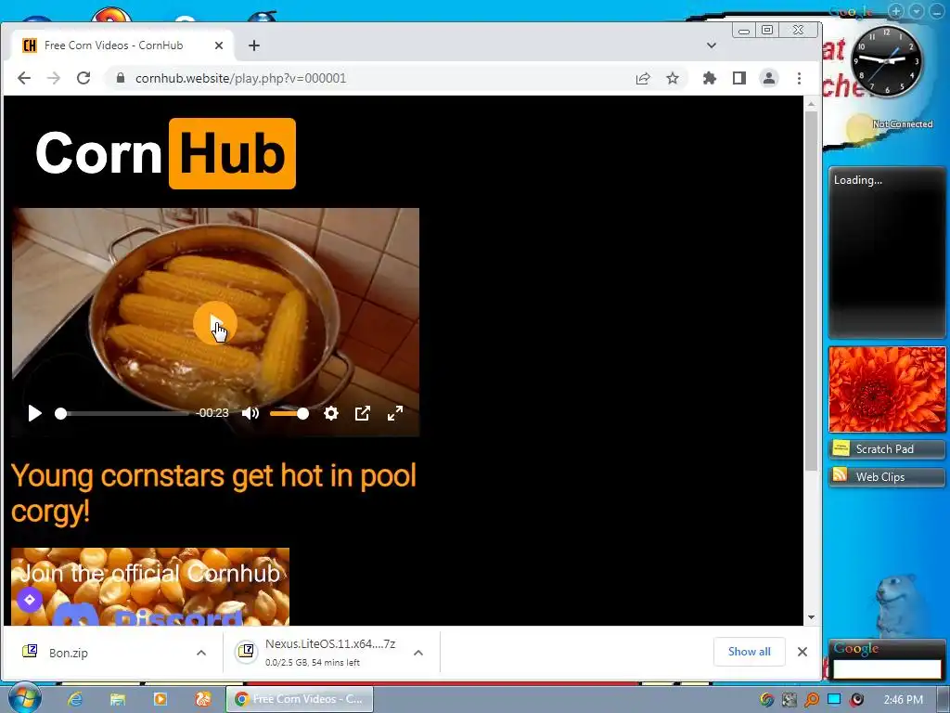Click the Google search gadget field
Image resolution: width=950 pixels, height=713 pixels.
(887, 668)
